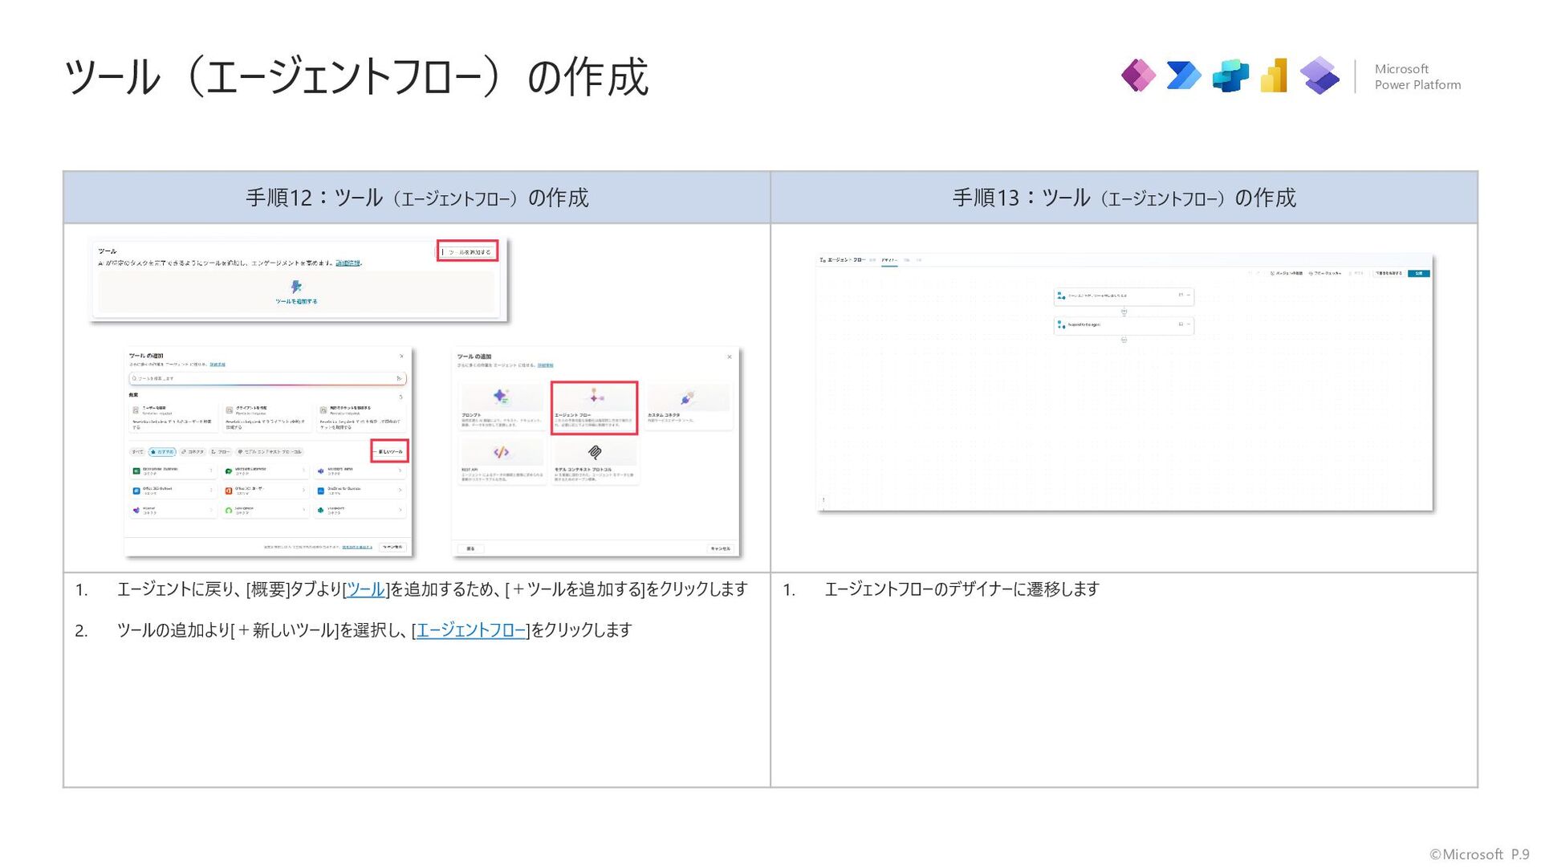Select the Prompt (プロンプト) tile icon

pyautogui.click(x=501, y=397)
